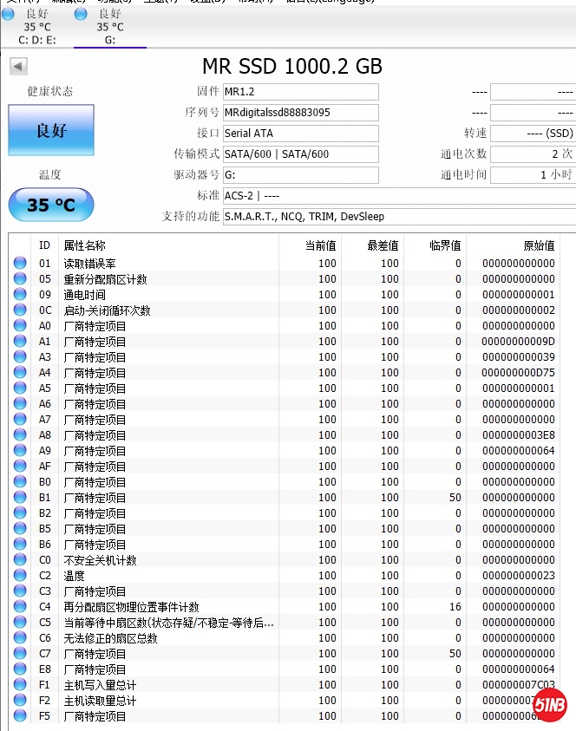Click status orb for 05 重新分配扇区计数
This screenshot has width=576, height=731.
tap(20, 279)
